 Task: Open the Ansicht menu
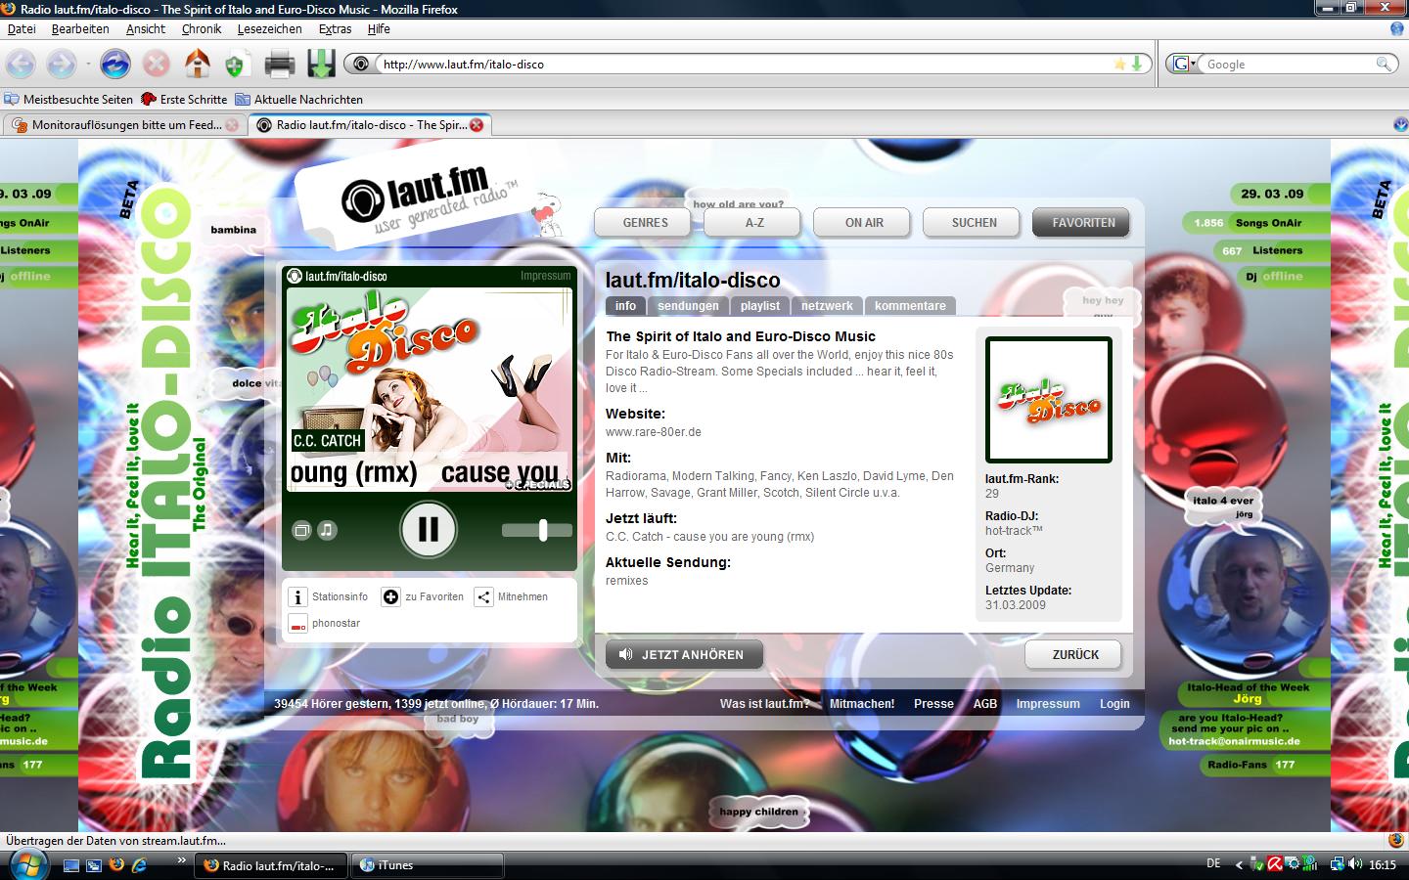(x=146, y=29)
